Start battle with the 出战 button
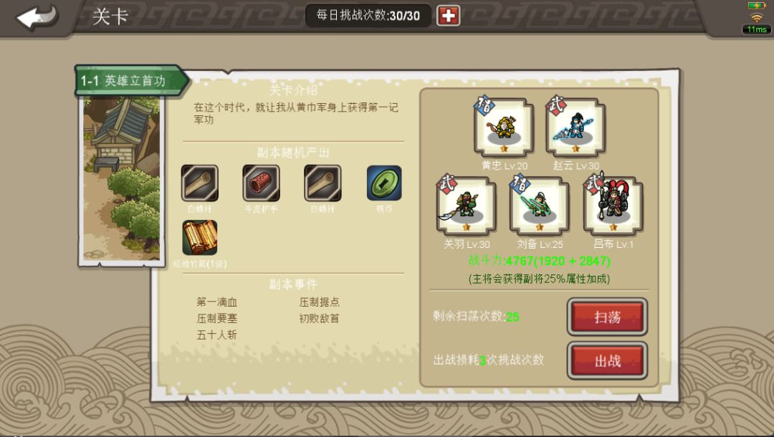This screenshot has height=437, width=774. tap(607, 361)
